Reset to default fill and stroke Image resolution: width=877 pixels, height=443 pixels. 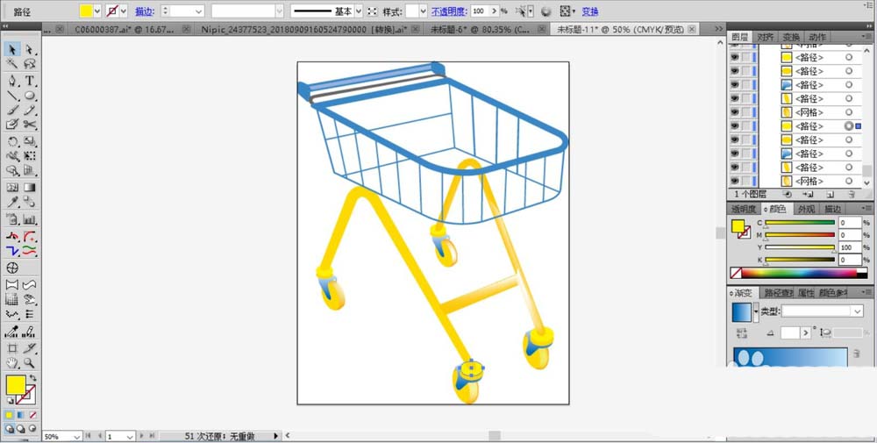point(10,402)
